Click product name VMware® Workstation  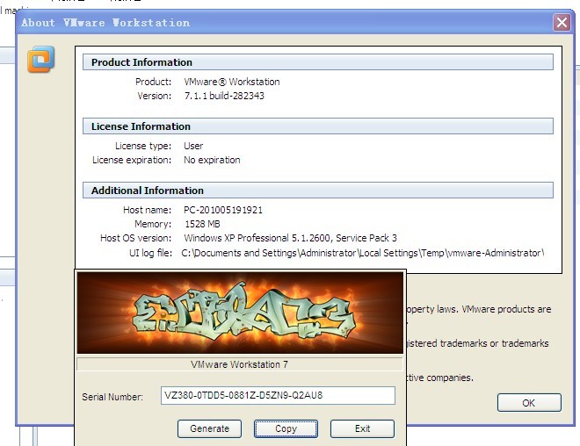[x=232, y=82]
